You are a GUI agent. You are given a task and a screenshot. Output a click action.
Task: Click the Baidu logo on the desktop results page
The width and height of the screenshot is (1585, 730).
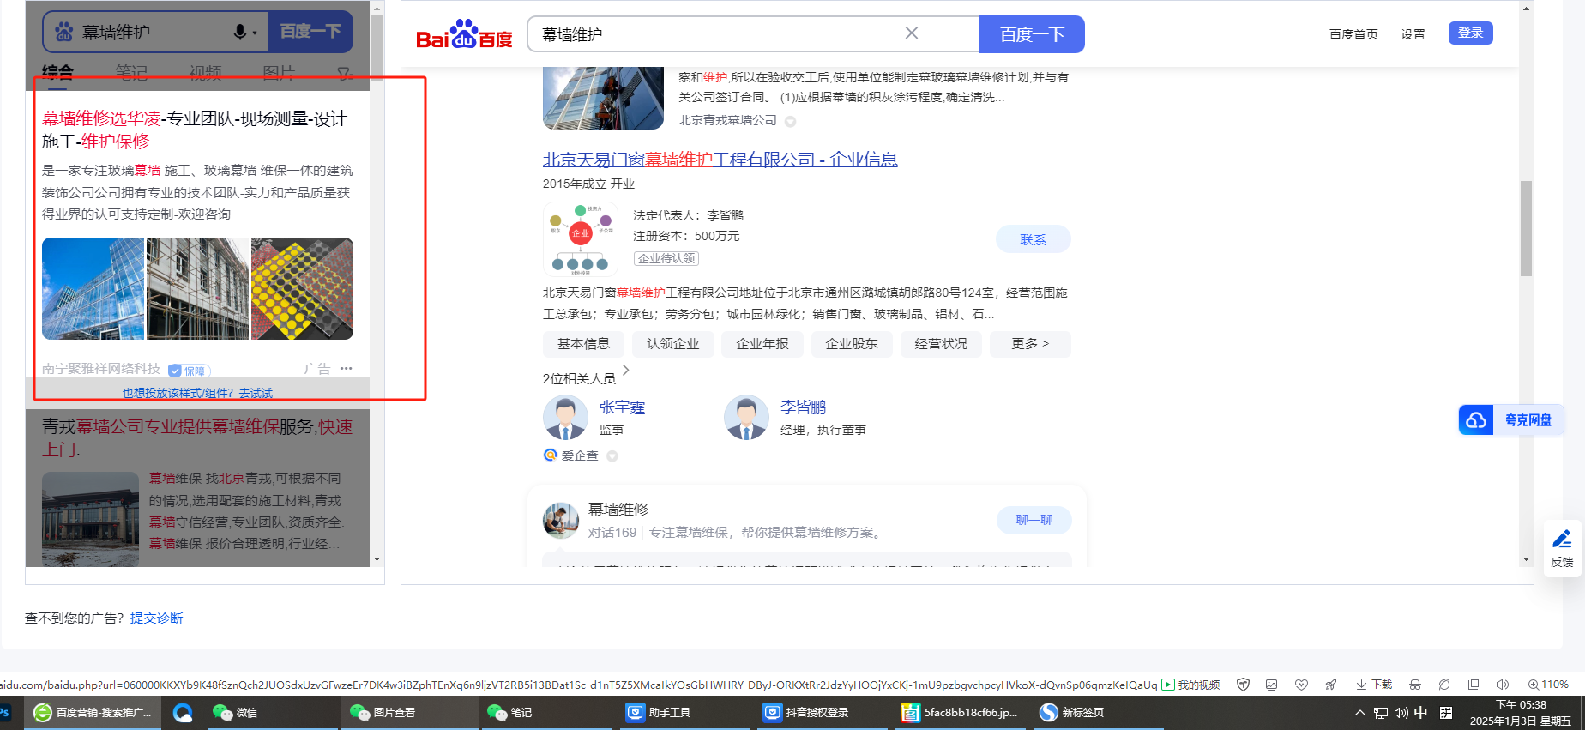[464, 34]
